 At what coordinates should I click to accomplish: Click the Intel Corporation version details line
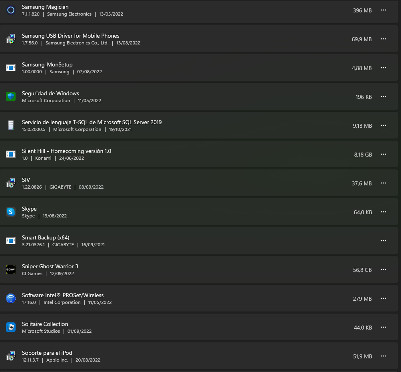pos(67,303)
